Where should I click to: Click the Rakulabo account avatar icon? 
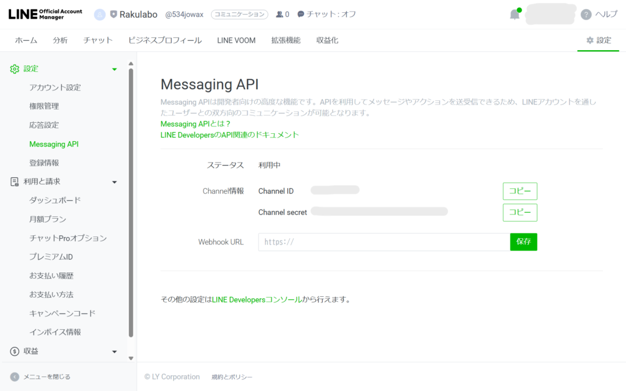pos(100,14)
